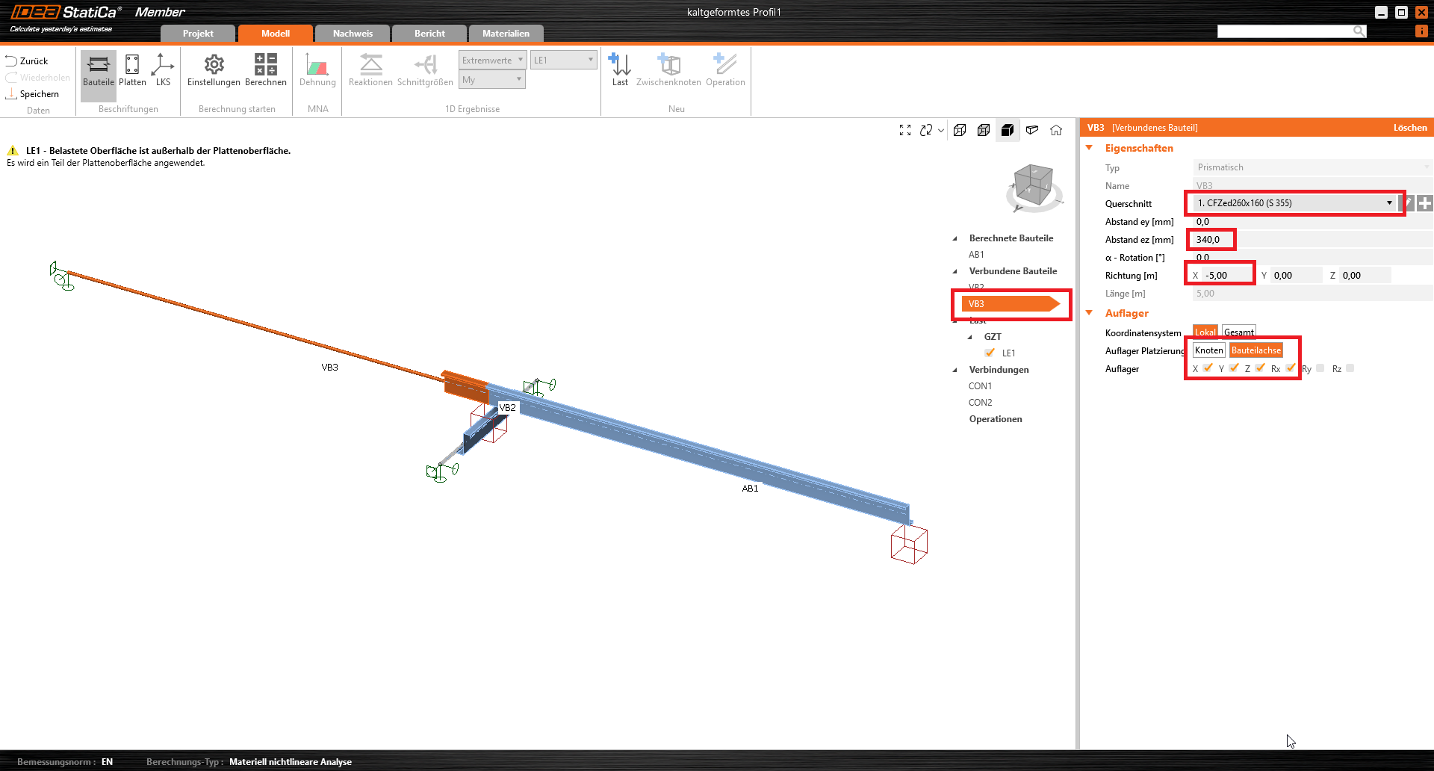
Task: Open the Querschnitt dropdown
Action: click(1389, 203)
